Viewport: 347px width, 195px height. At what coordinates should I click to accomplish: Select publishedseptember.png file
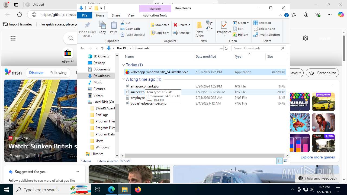pyautogui.click(x=205, y=103)
